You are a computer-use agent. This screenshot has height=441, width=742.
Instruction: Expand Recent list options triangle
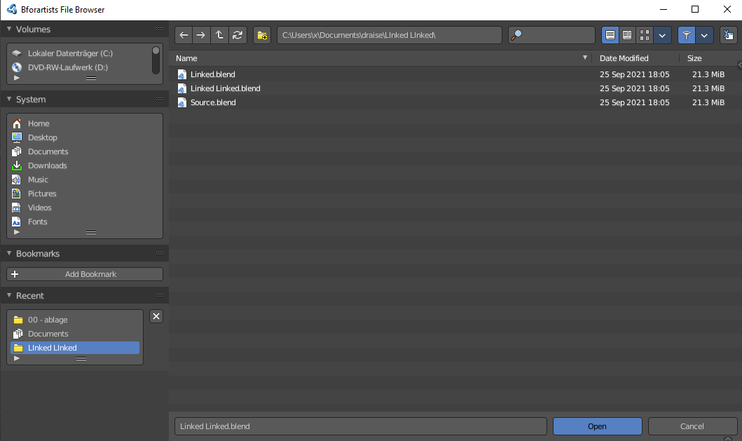(x=17, y=358)
